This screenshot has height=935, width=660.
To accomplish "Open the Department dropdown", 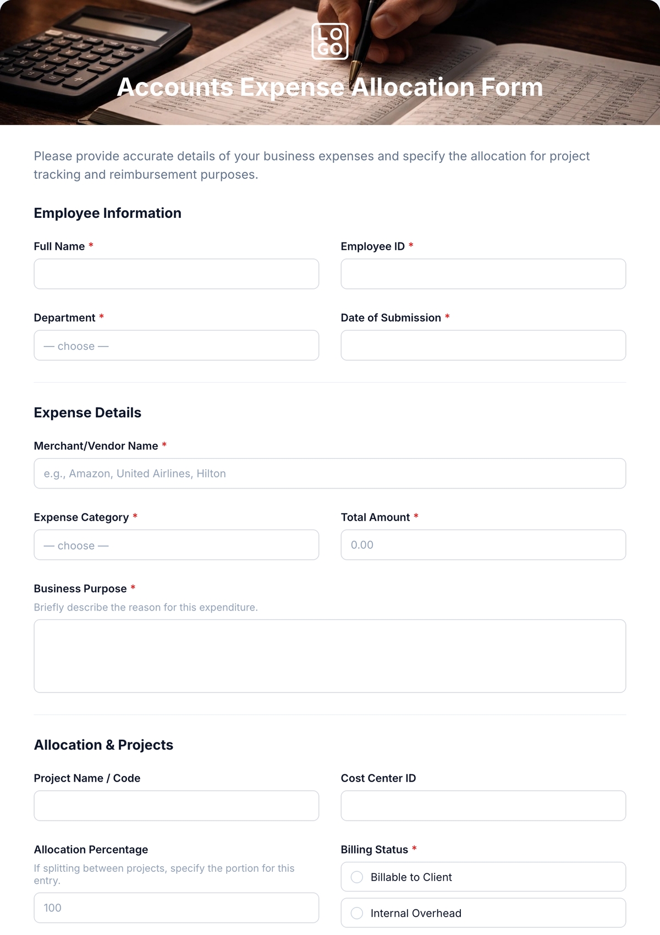I will (x=177, y=345).
